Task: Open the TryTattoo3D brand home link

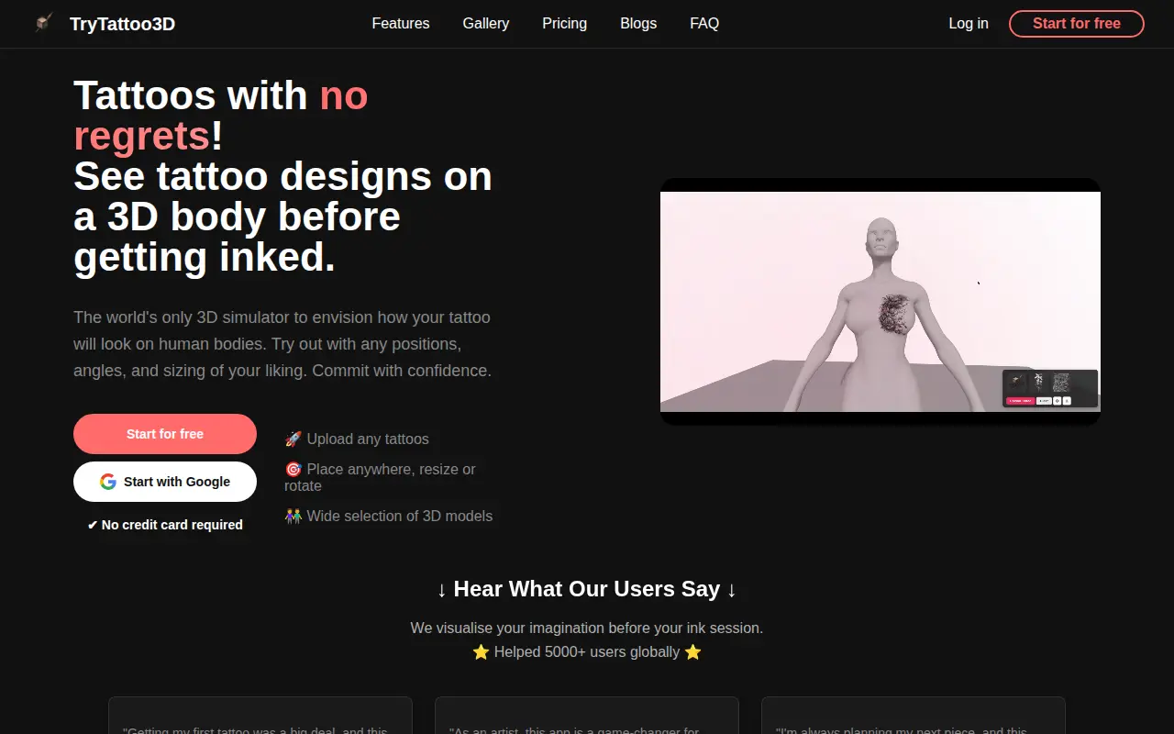Action: (122, 24)
